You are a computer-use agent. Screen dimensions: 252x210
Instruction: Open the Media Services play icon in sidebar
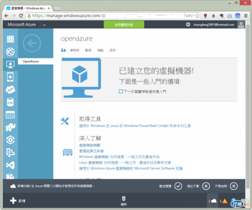(x=10, y=140)
